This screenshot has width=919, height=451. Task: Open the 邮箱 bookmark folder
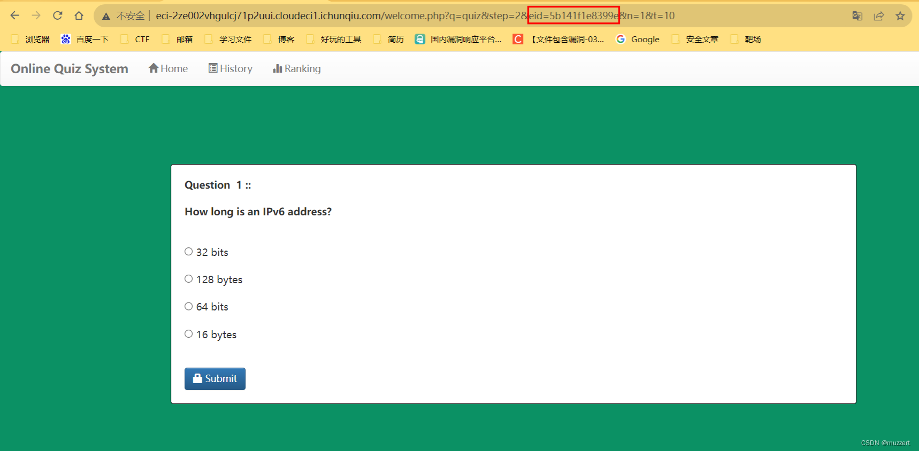[178, 39]
